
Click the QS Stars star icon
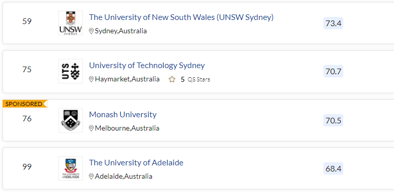pyautogui.click(x=172, y=79)
